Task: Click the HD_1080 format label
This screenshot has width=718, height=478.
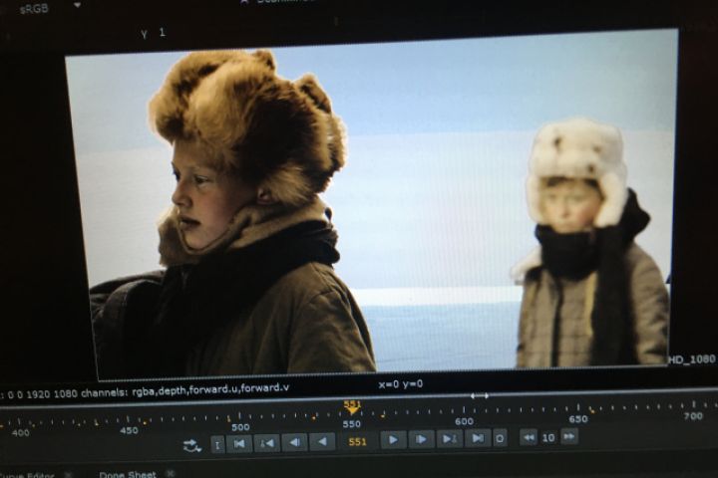Action: coord(691,359)
